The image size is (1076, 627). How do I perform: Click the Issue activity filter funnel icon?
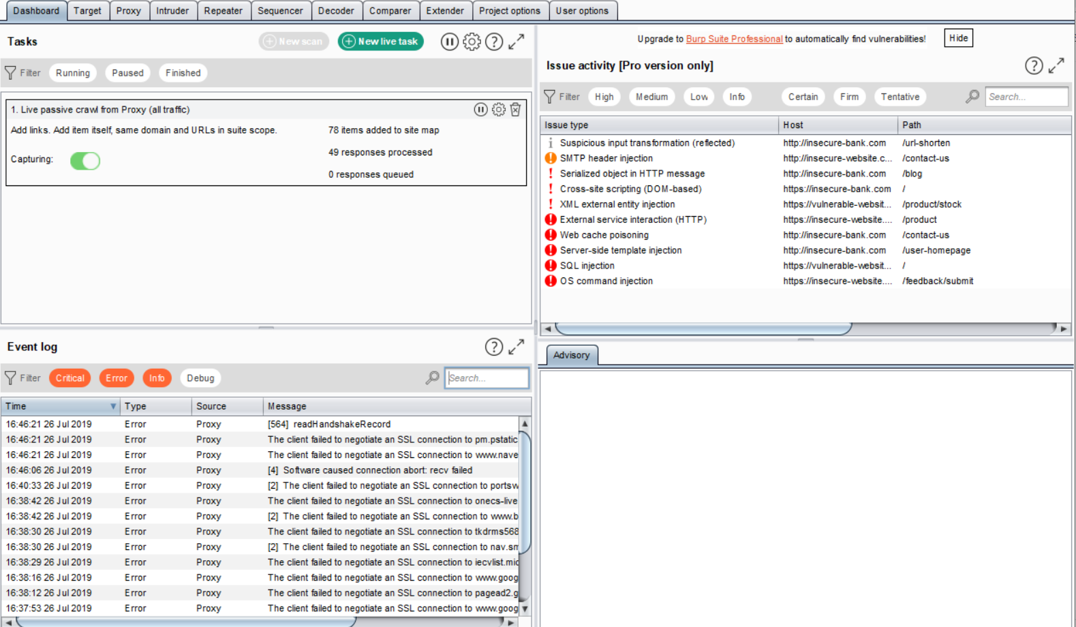[x=549, y=97]
